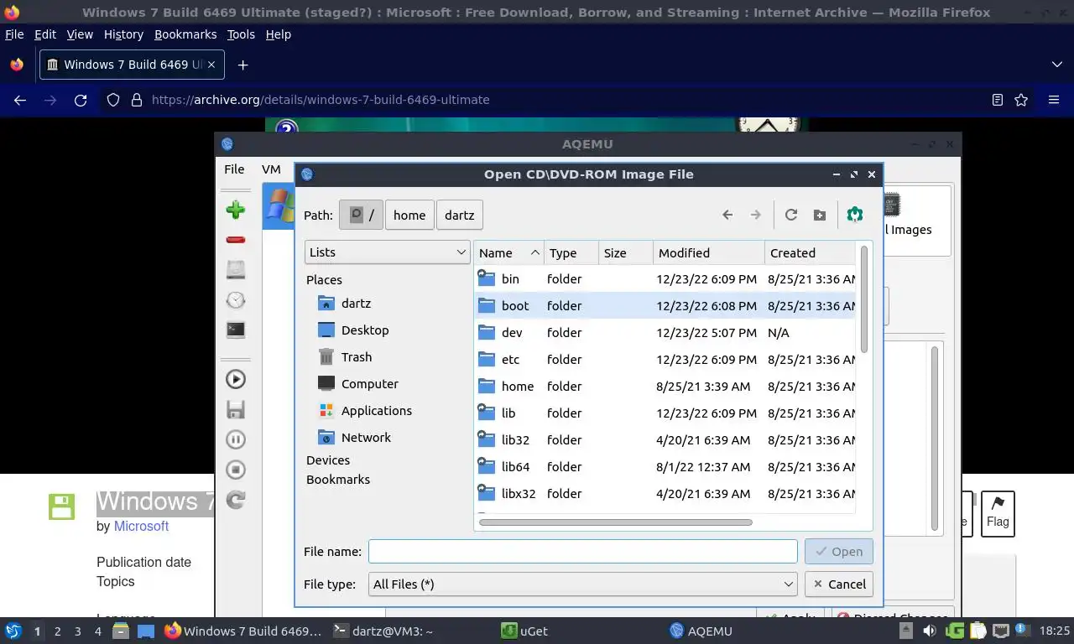Open the AQEMU console terminal icon

pos(236,330)
